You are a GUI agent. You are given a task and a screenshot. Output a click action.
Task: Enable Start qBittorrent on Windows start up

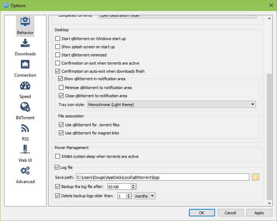click(58, 39)
